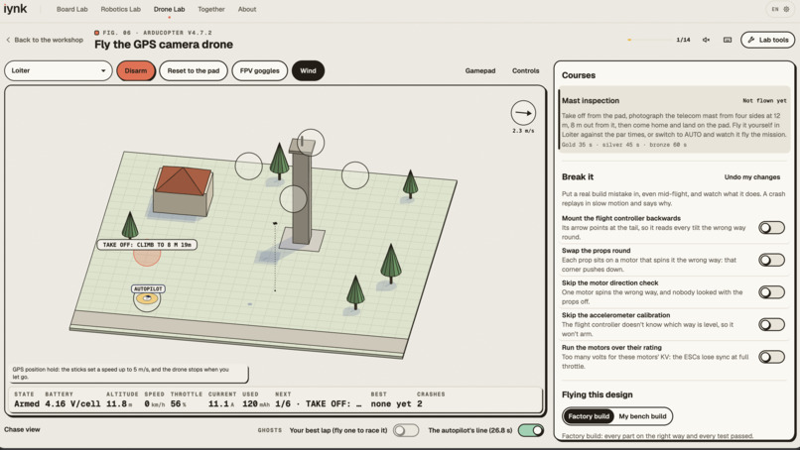This screenshot has width=800, height=450.
Task: Click the next waypoint 1/6 TAKE OFF readout
Action: coord(319,404)
